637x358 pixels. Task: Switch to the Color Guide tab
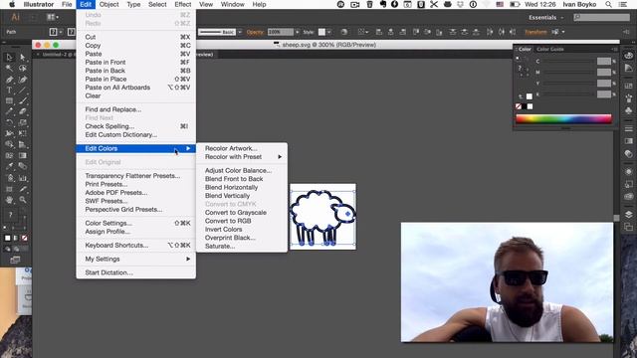coord(550,49)
